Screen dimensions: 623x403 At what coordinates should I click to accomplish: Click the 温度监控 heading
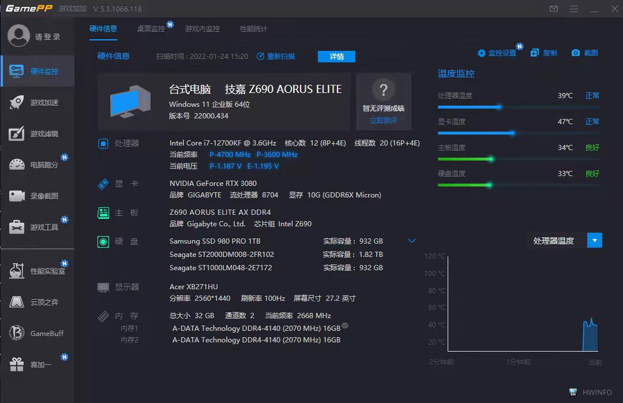tap(456, 73)
